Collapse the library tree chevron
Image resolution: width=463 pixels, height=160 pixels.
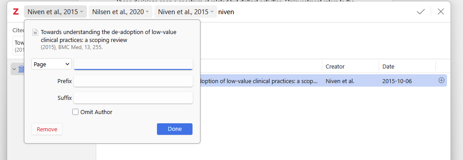click(x=14, y=69)
